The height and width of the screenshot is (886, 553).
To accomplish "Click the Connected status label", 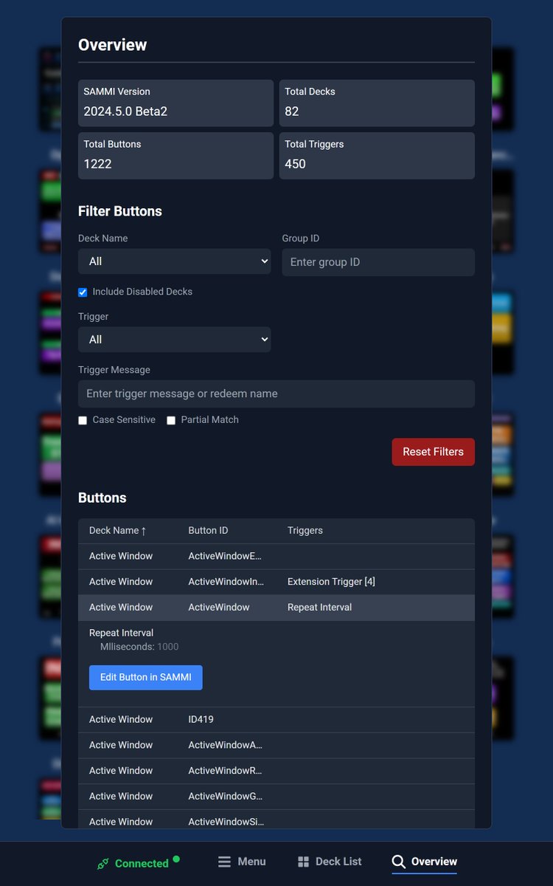I will point(142,864).
